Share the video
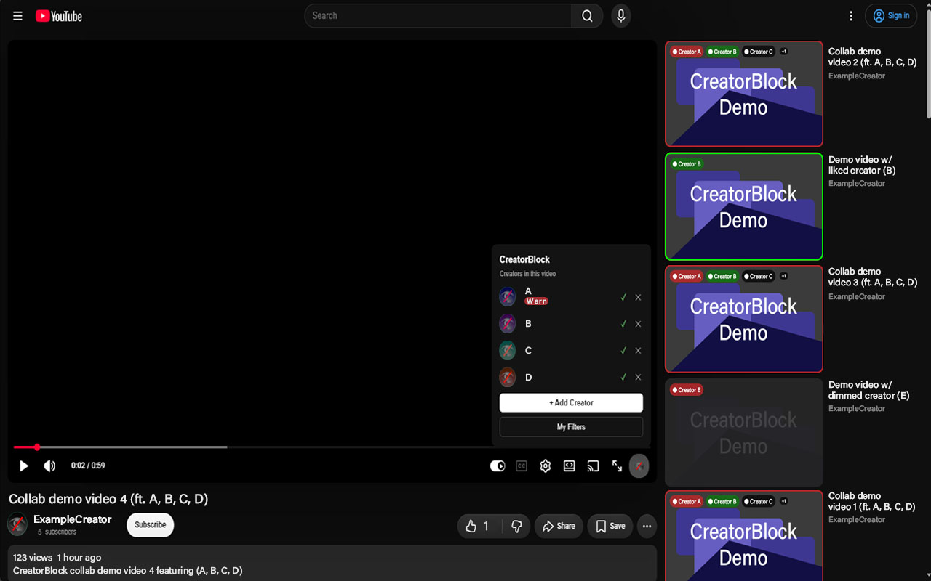The image size is (931, 581). pos(559,527)
